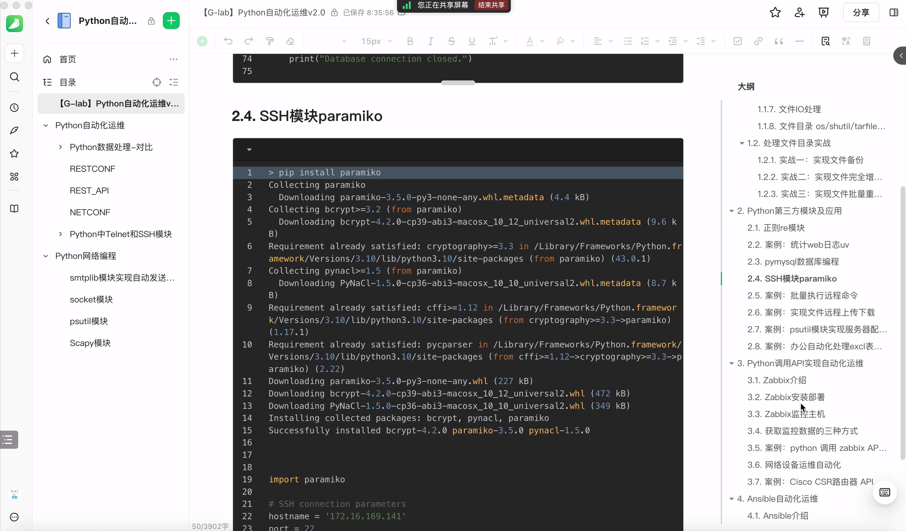
Task: Open the code block language dropdown arrow
Action: coord(249,149)
